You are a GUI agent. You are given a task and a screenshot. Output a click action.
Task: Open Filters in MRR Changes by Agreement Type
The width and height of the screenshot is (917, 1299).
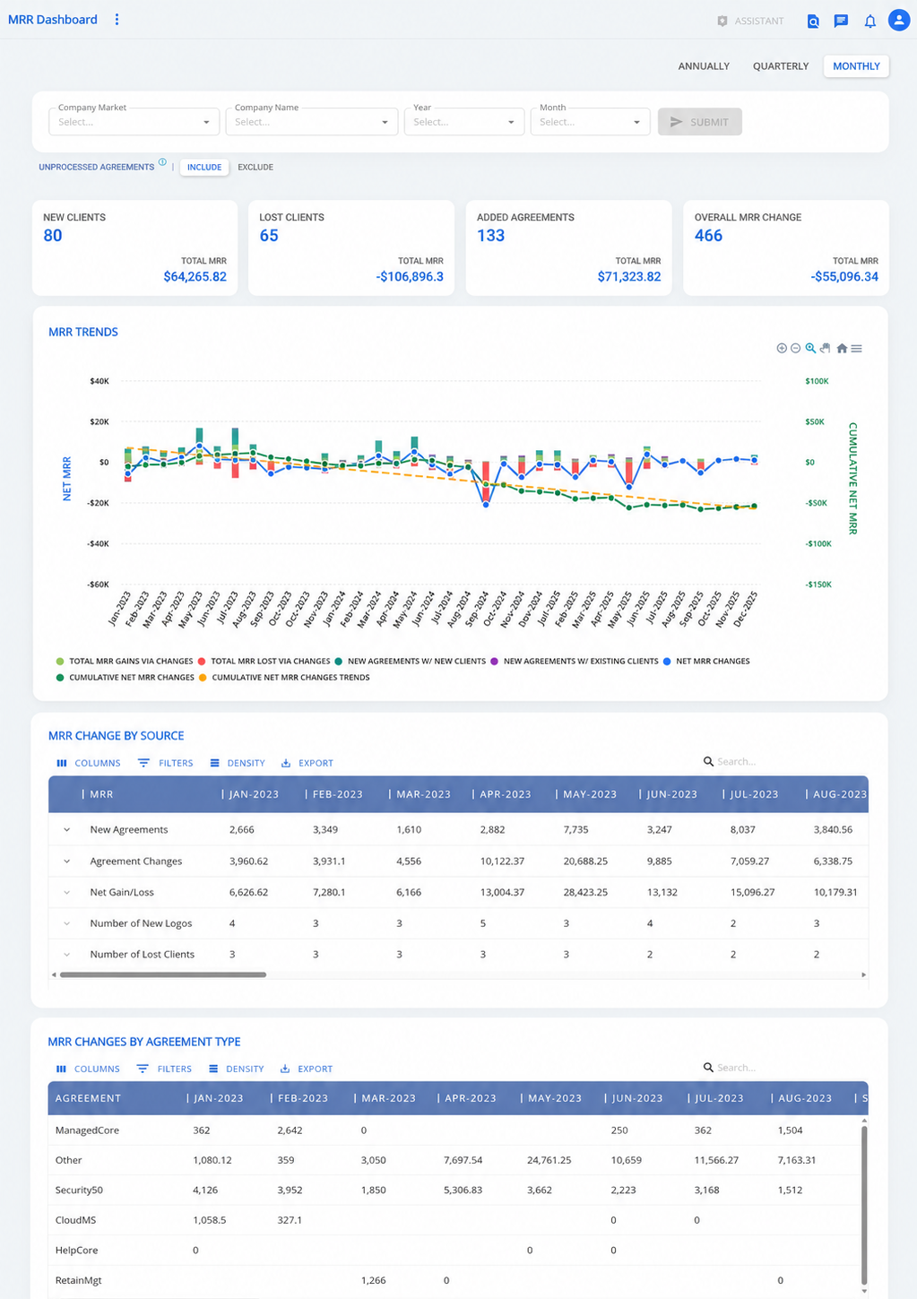pyautogui.click(x=165, y=1070)
